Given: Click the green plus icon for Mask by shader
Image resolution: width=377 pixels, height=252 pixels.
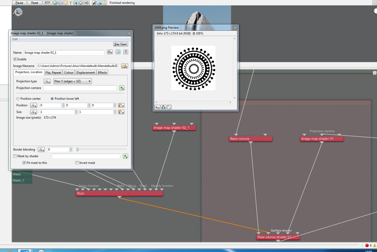Looking at the screenshot, I should pos(125,156).
